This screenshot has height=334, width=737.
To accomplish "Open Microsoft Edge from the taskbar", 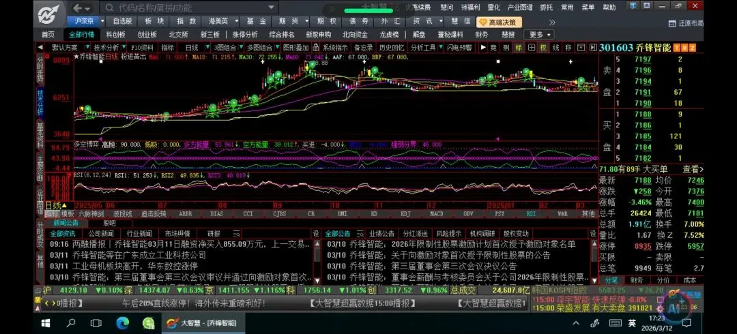I will (x=122, y=323).
